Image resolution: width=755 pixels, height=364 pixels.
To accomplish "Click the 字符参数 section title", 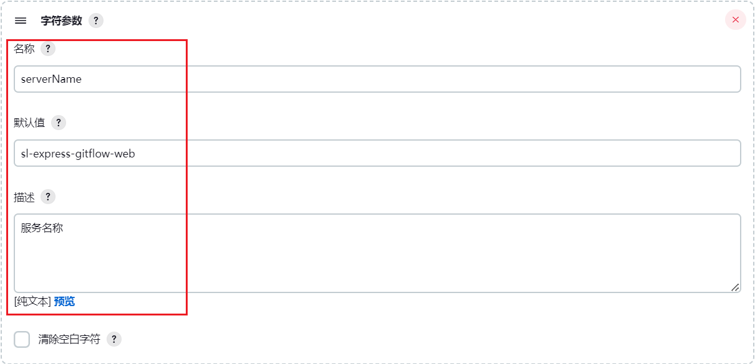I will tap(61, 21).
